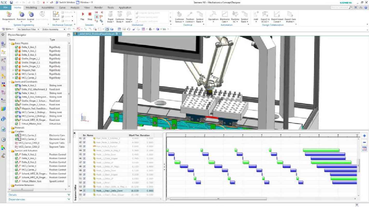Open the File menu
This screenshot has height=207, width=369.
pos(5,8)
